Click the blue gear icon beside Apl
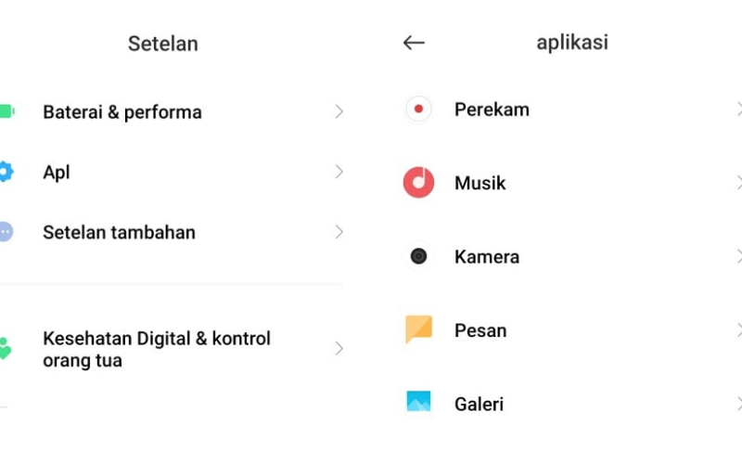 click(6, 172)
